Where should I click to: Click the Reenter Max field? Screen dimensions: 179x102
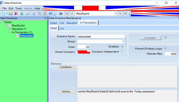170,54
